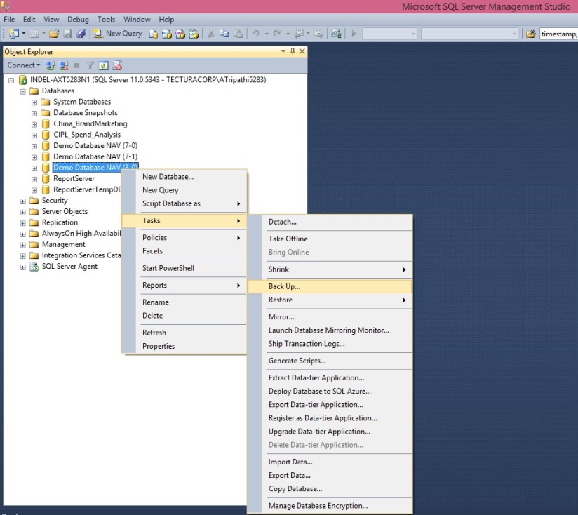Click the Activity Monitor toolbar icon
578x515 pixels.
coord(336,34)
